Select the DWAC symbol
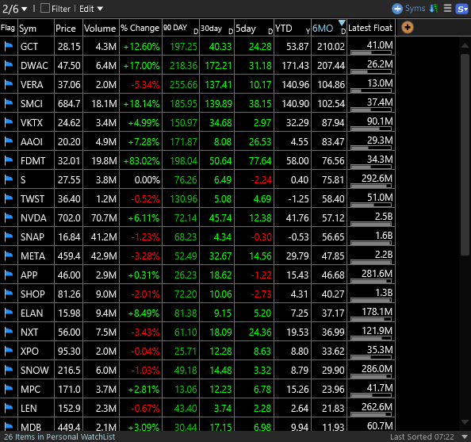 click(34, 66)
